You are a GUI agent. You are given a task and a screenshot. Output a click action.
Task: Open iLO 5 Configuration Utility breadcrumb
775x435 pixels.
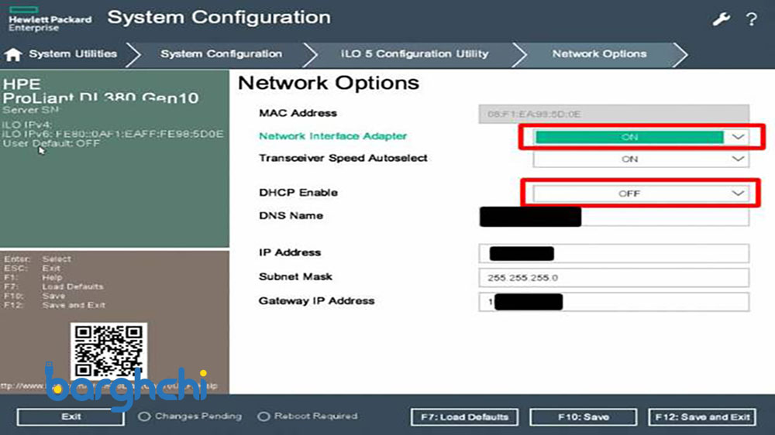(415, 54)
